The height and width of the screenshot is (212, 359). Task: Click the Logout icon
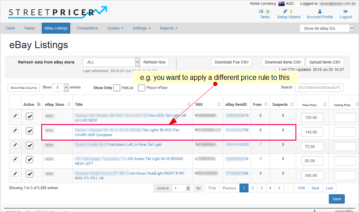point(346,12)
